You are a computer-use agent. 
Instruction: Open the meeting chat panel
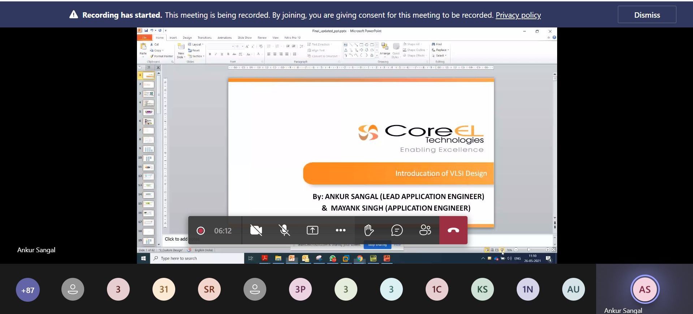pos(397,230)
